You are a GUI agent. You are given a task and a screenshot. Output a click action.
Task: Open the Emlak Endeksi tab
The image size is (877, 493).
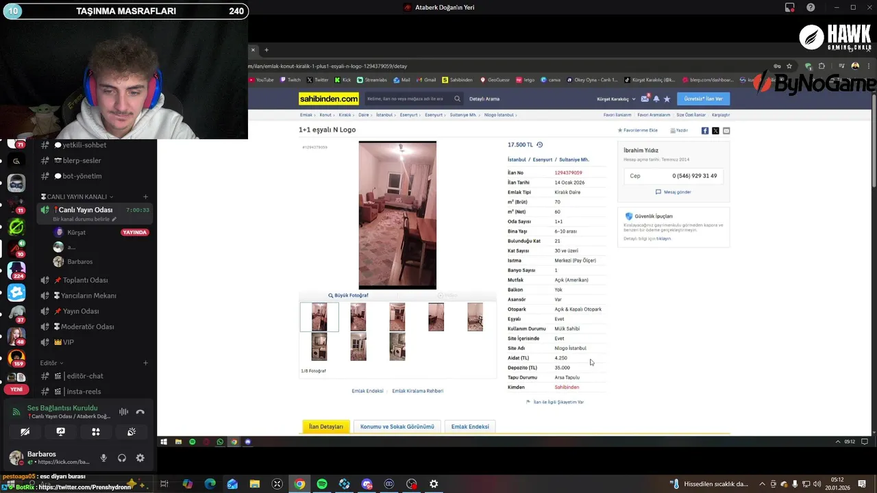470,427
